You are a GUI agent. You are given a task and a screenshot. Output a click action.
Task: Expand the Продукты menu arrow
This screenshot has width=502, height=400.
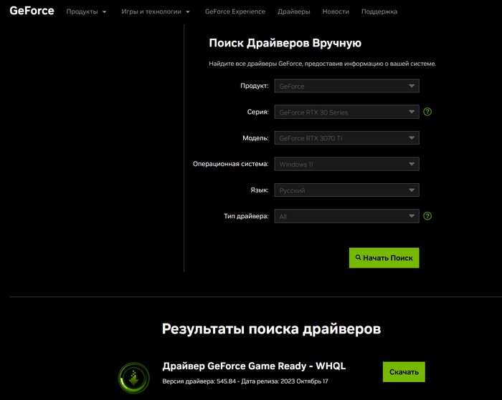point(105,12)
